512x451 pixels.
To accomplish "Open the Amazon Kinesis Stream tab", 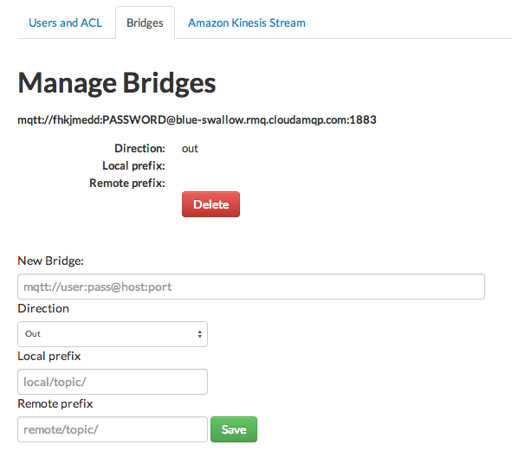I will pos(247,23).
